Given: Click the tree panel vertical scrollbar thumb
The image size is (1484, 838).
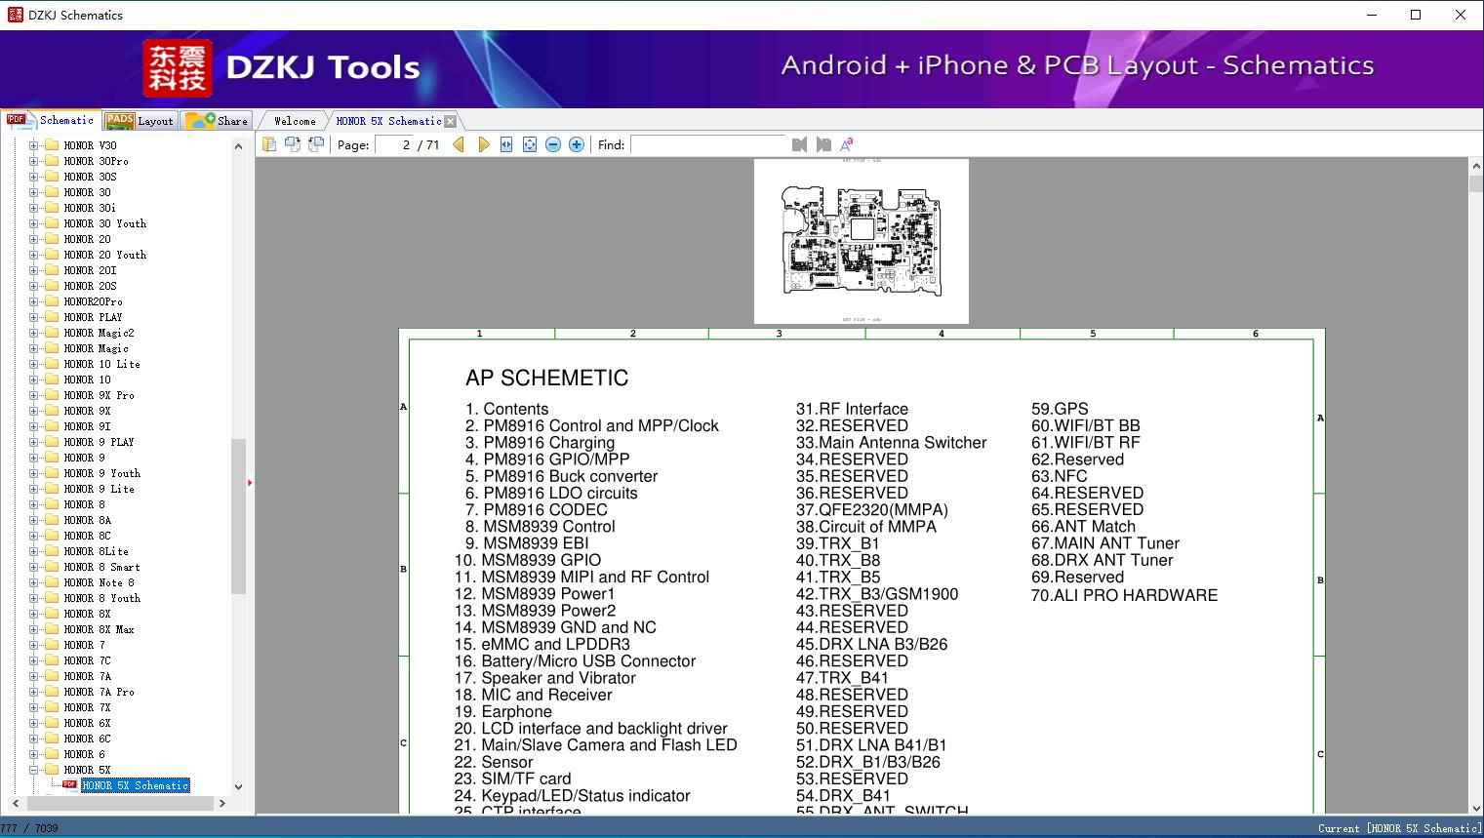Looking at the screenshot, I should tap(239, 516).
